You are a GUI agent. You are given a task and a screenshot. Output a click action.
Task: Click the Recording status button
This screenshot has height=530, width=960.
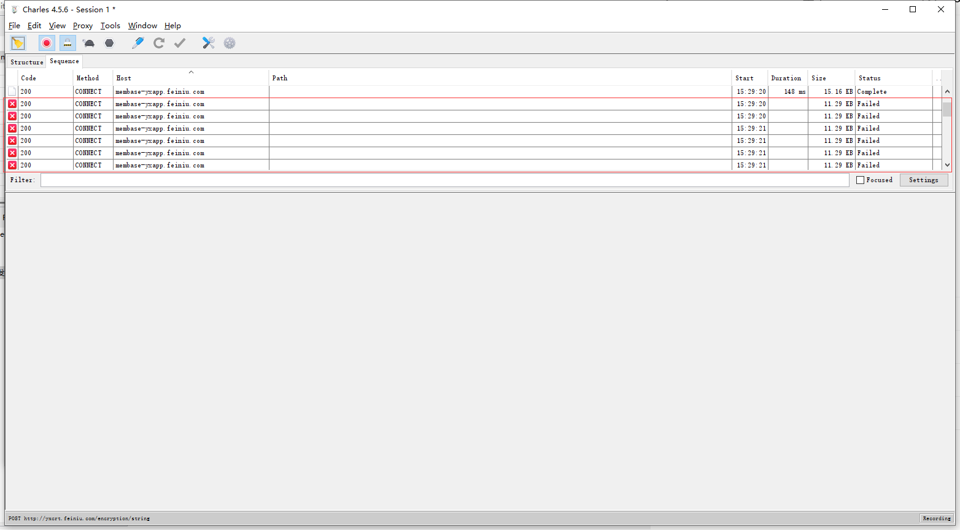coord(937,518)
